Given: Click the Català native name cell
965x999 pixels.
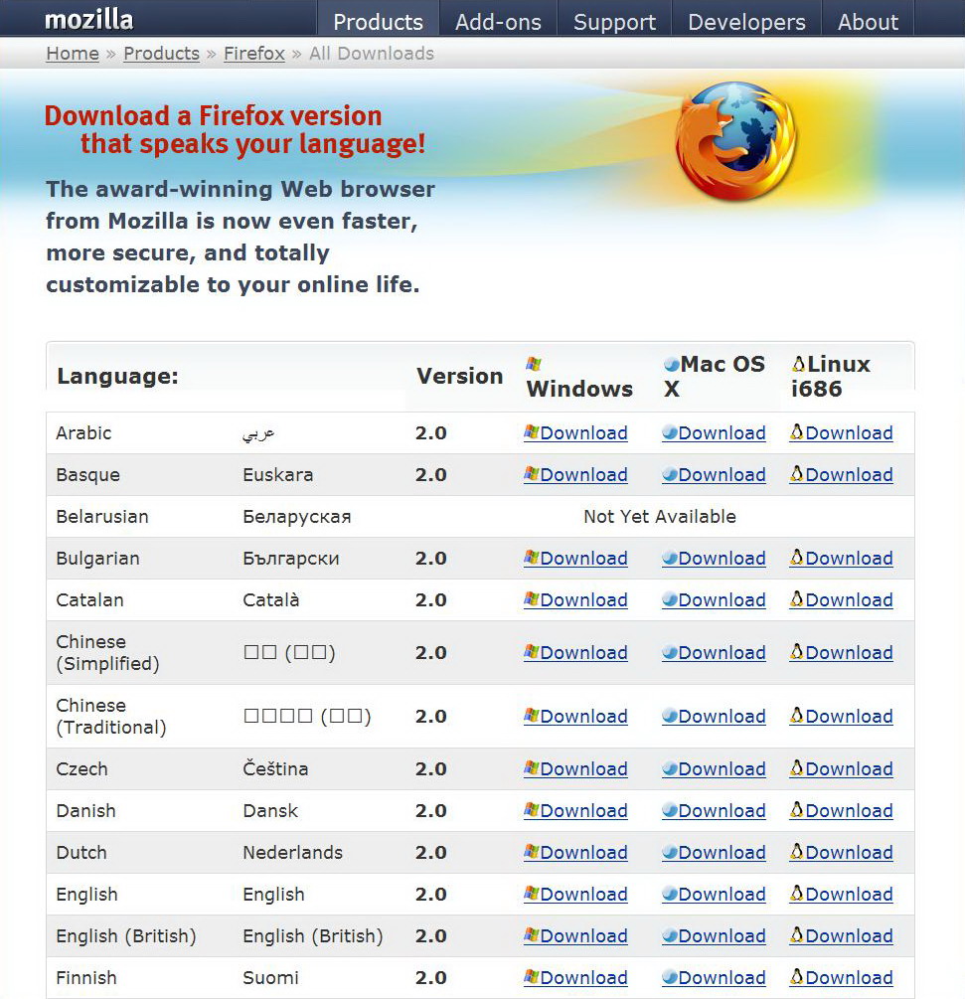Looking at the screenshot, I should 270,599.
